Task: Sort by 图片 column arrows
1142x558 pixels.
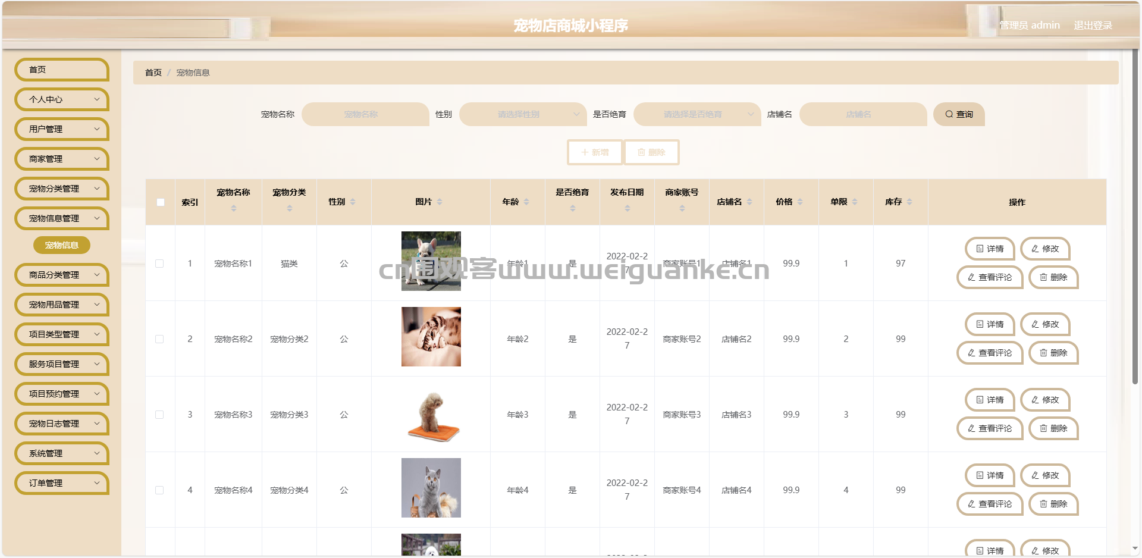Action: tap(440, 202)
